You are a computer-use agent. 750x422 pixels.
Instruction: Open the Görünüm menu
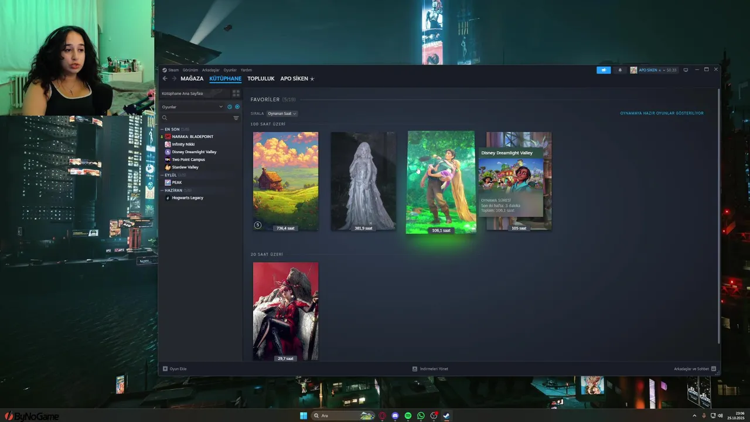190,70
